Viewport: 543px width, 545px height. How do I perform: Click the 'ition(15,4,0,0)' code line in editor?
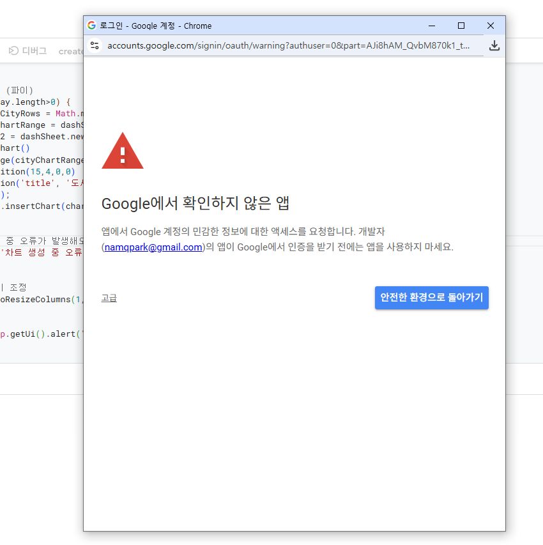(38, 172)
